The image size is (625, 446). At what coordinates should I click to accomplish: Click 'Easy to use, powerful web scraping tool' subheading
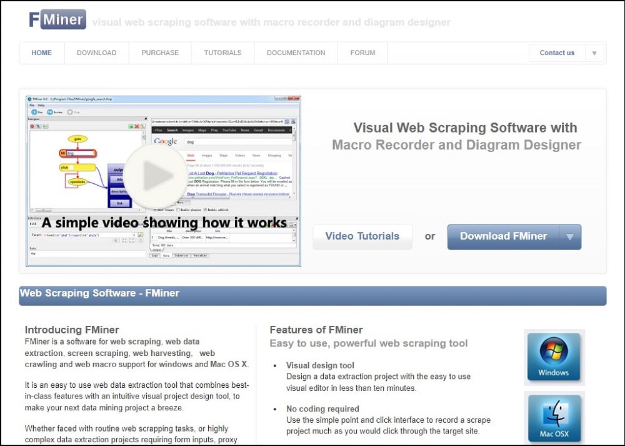coord(369,343)
